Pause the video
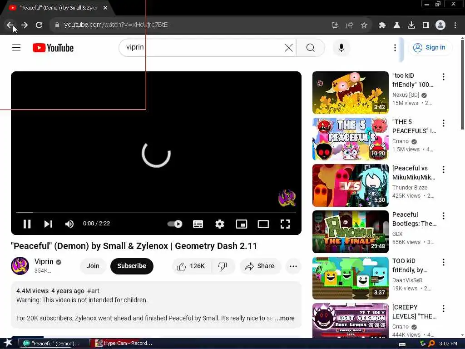This screenshot has height=349, width=465. (x=27, y=224)
